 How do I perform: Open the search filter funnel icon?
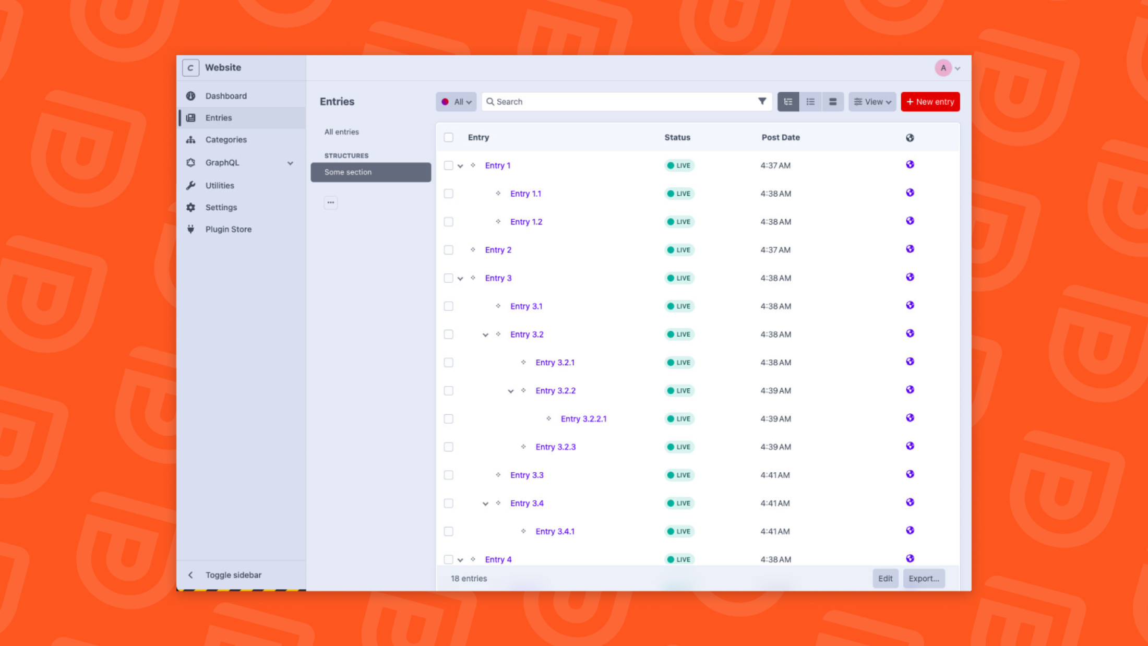pos(762,101)
